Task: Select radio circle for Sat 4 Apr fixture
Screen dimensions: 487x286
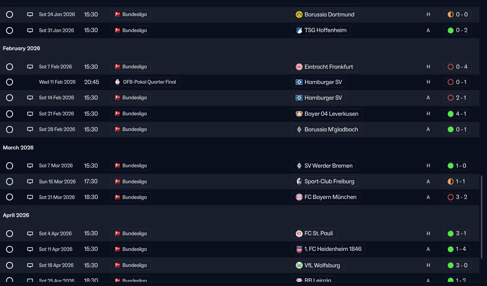Action: (10, 234)
